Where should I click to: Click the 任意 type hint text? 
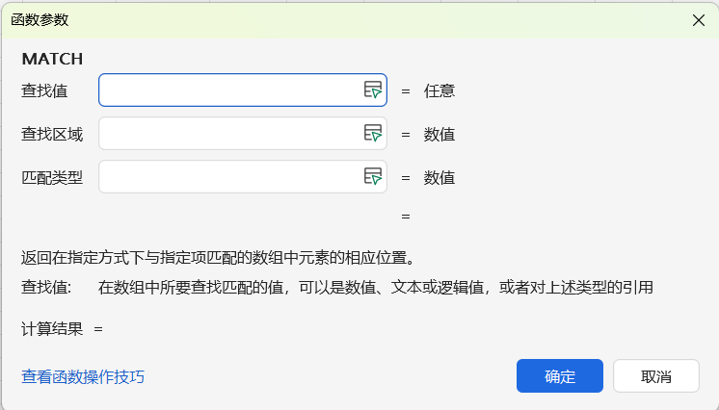coord(439,90)
